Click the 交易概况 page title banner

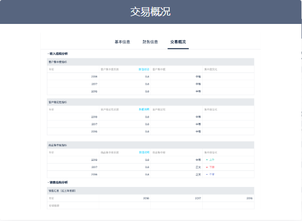point(150,12)
